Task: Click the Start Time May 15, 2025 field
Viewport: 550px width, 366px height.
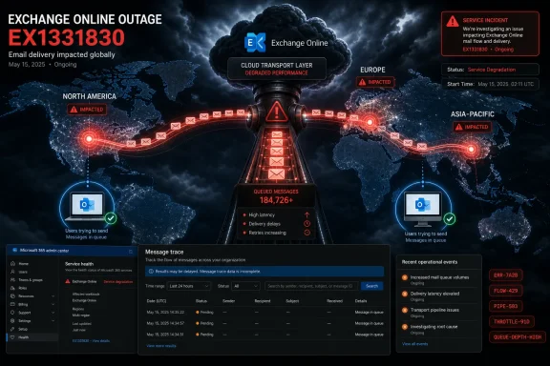Action: click(490, 84)
